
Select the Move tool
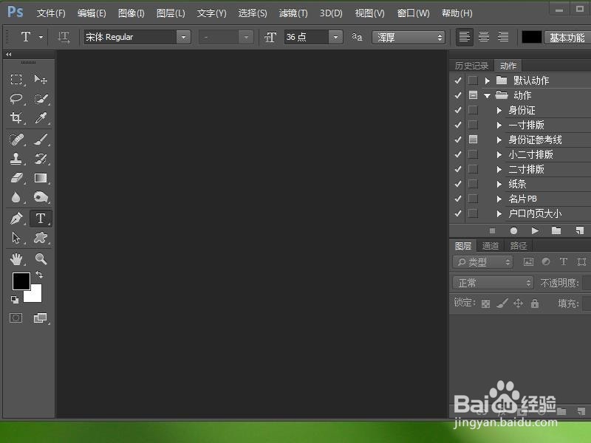[41, 80]
